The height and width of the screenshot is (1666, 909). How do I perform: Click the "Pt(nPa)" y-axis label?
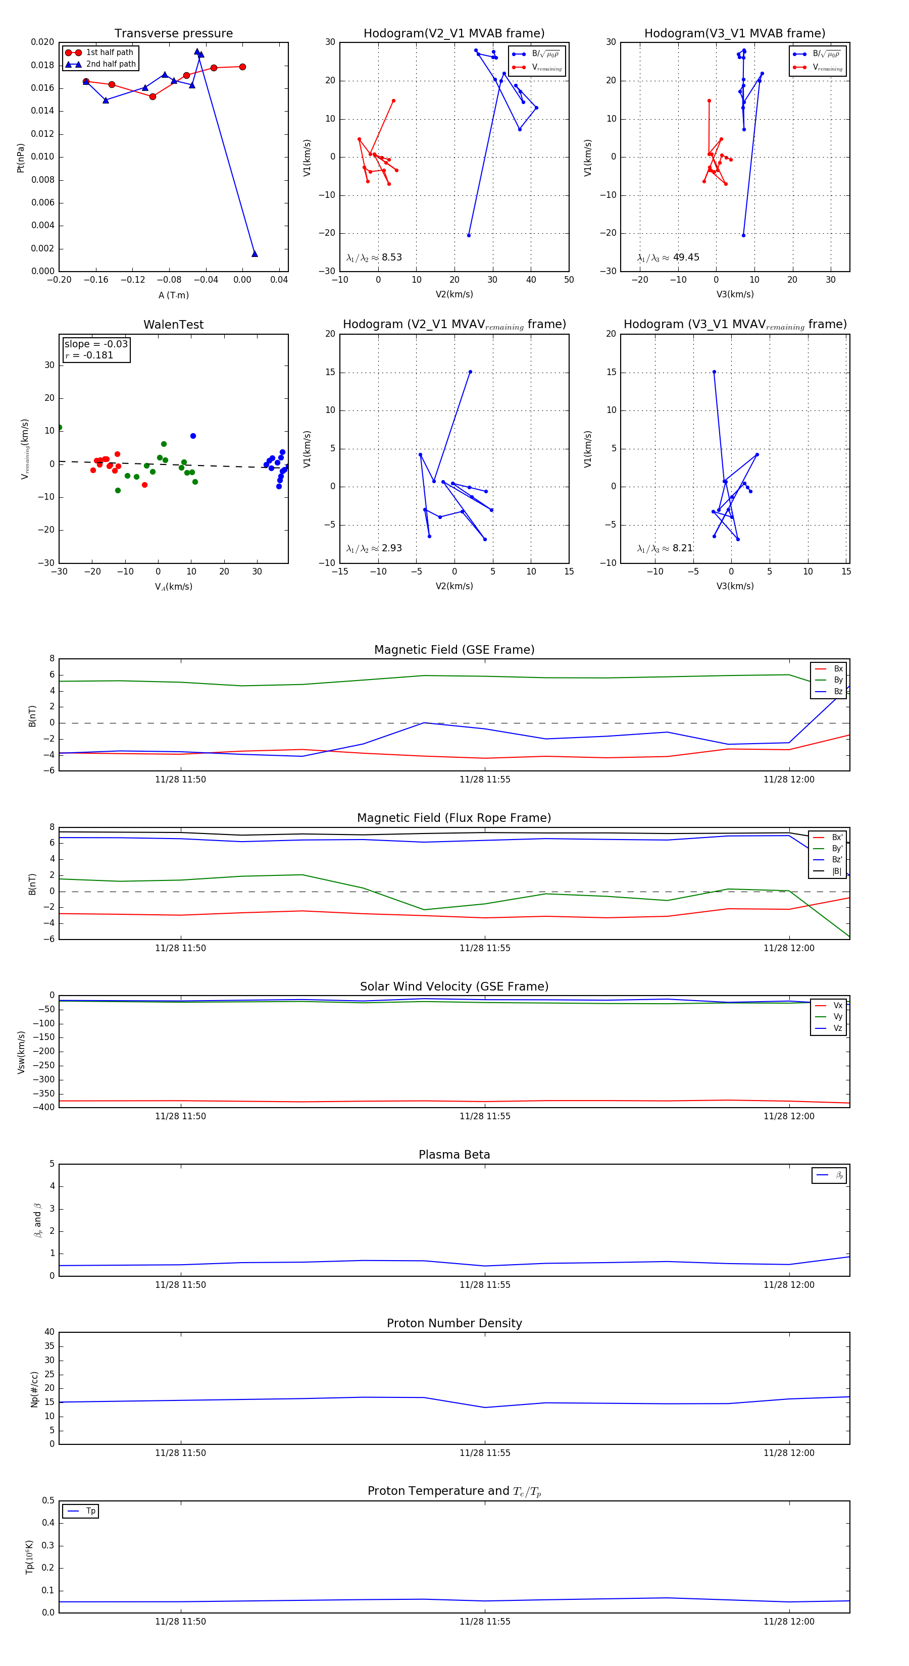pyautogui.click(x=21, y=158)
